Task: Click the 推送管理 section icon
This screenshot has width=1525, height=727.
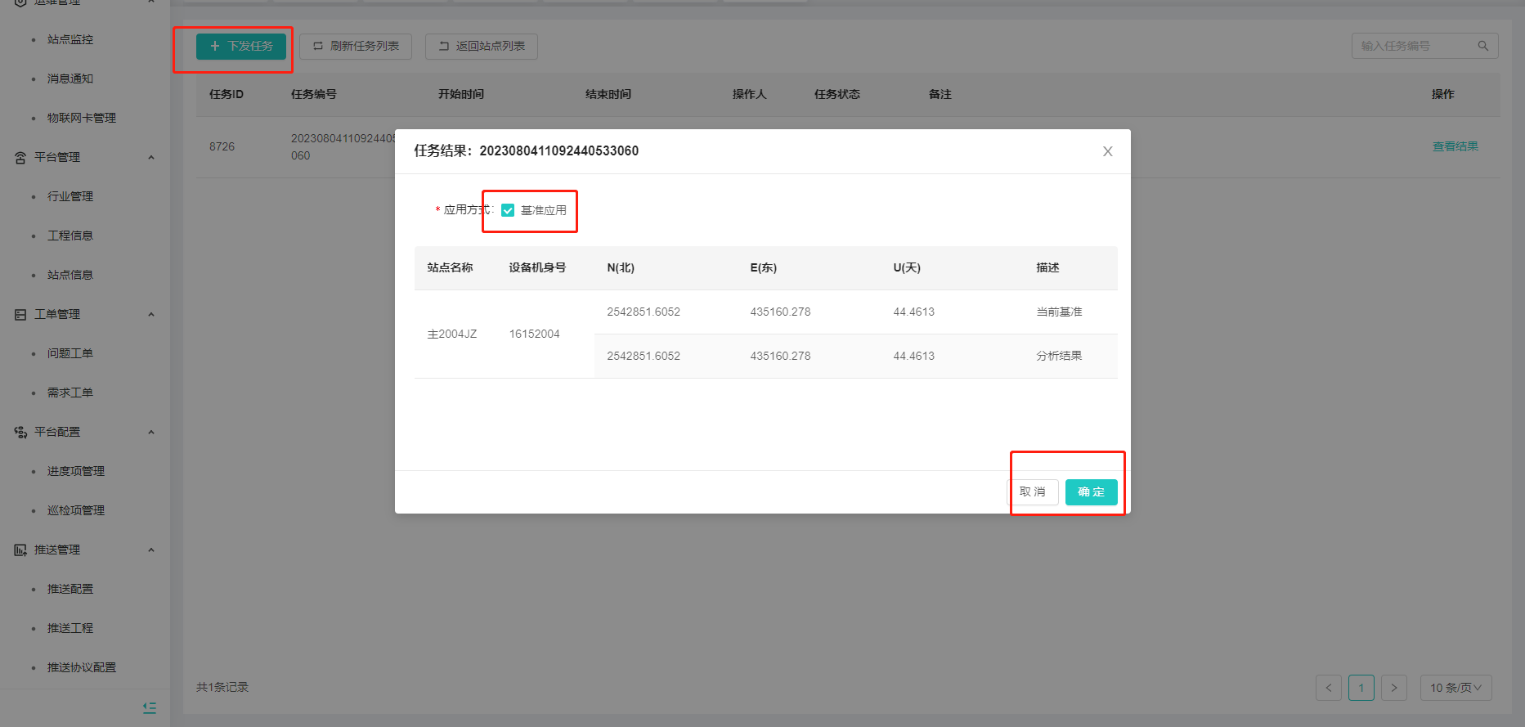Action: click(20, 550)
